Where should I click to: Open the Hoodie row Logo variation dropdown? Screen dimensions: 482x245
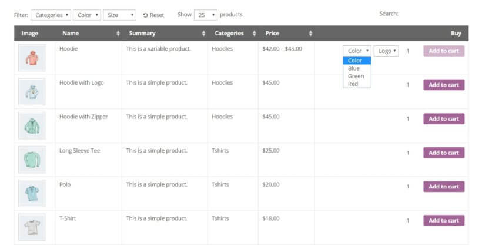[x=386, y=51]
